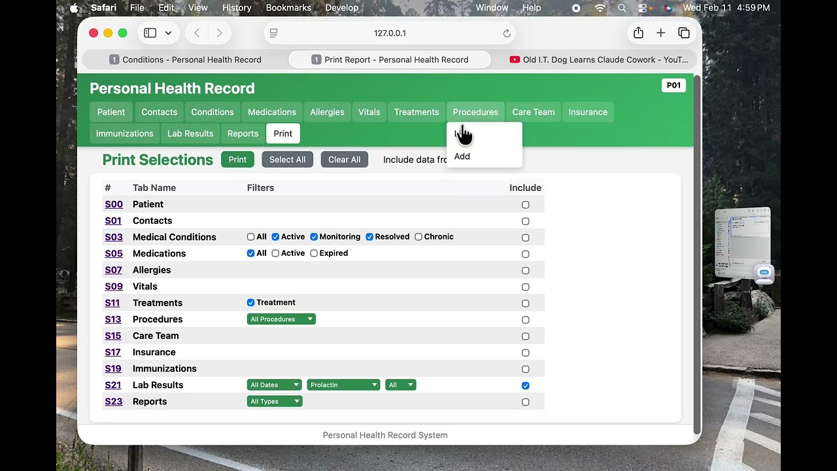Click the page reader icon in address bar
837x471 pixels.
pos(274,33)
